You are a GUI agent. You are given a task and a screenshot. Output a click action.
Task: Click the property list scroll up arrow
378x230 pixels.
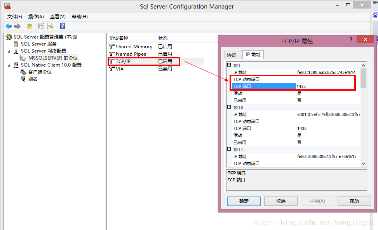[364, 65]
